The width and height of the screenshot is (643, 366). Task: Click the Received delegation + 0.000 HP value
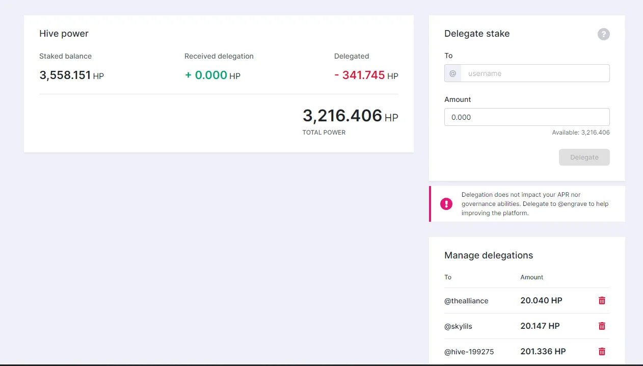point(212,75)
